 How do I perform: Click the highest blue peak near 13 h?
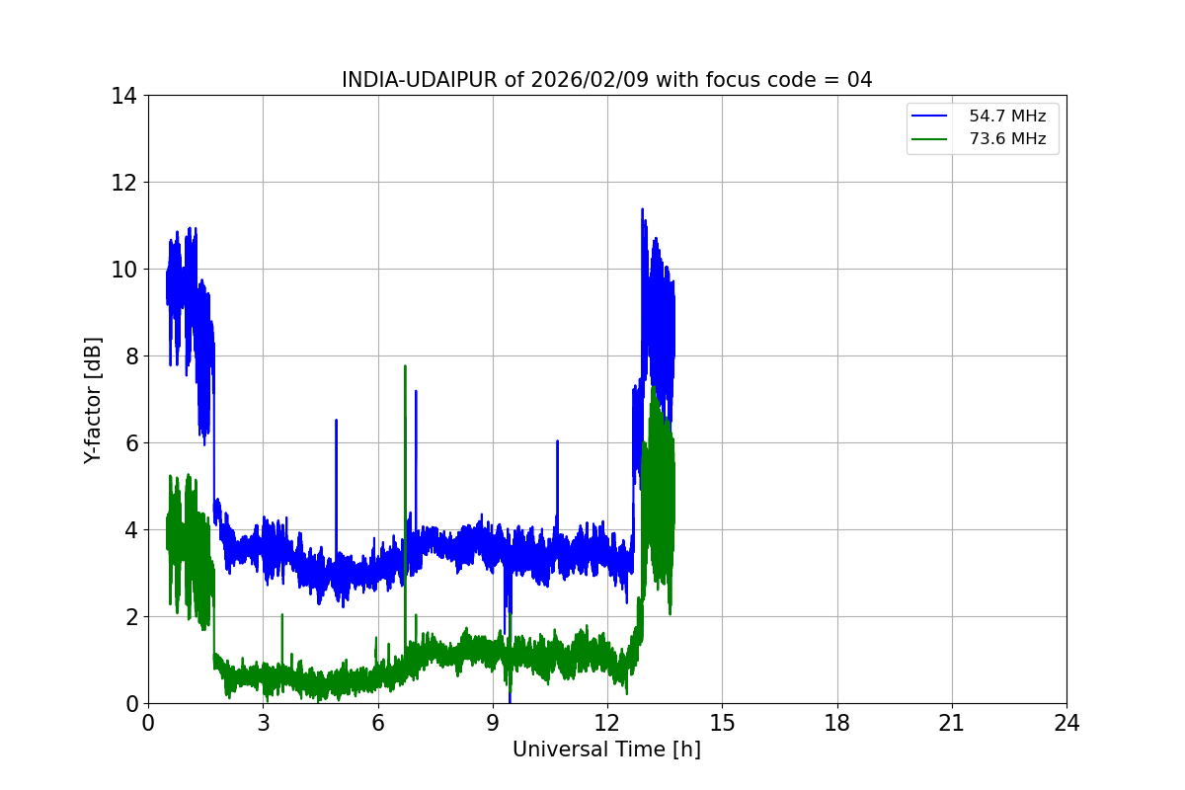(642, 210)
